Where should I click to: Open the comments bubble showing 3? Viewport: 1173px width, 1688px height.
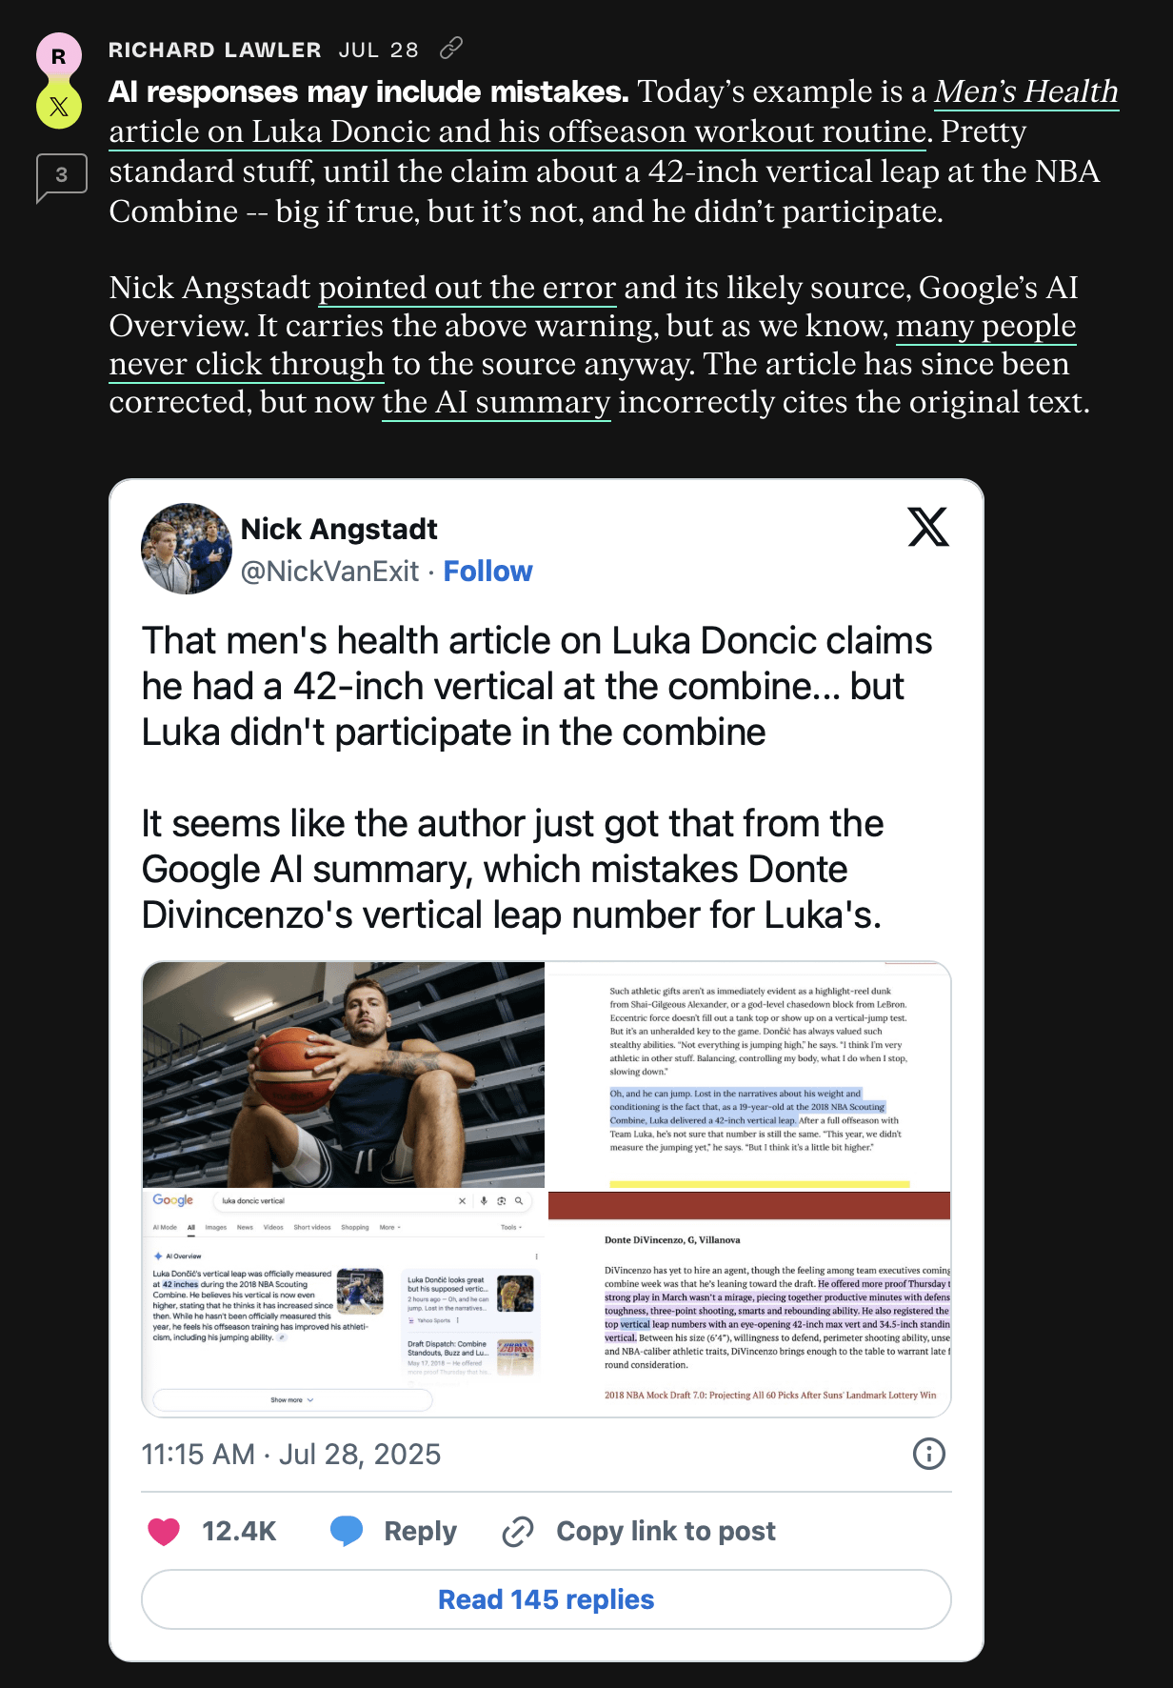(x=62, y=177)
